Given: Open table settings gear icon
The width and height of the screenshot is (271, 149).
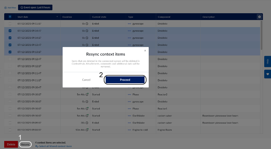Looking at the screenshot, I should coord(259,17).
